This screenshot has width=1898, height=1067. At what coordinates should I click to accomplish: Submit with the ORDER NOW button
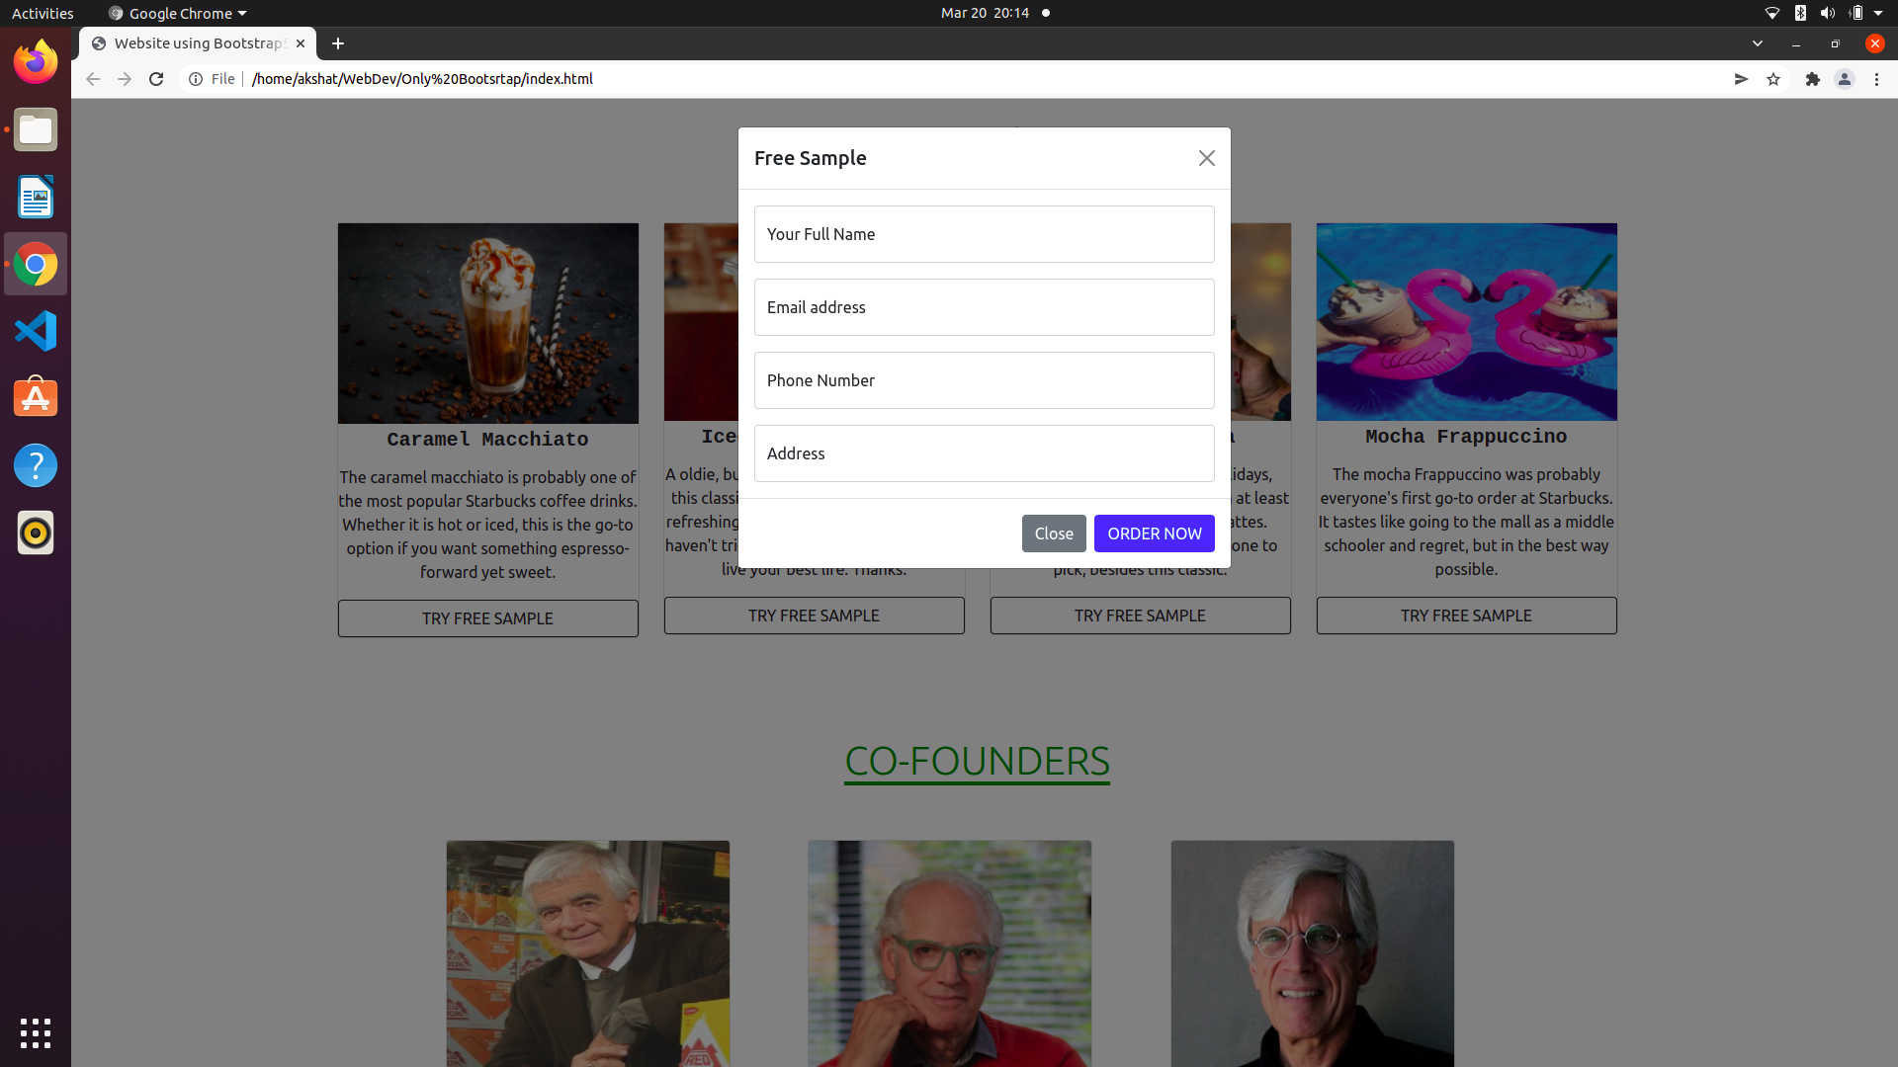click(x=1155, y=533)
